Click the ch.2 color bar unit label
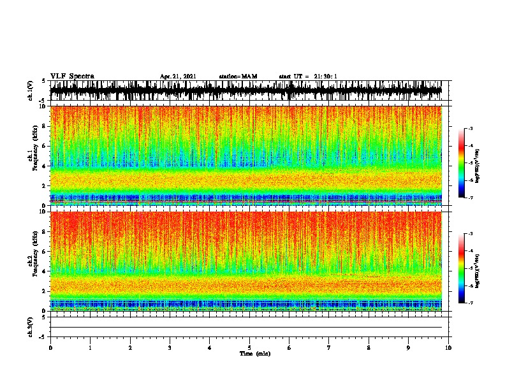The height and width of the screenshot is (390, 505). [x=478, y=271]
